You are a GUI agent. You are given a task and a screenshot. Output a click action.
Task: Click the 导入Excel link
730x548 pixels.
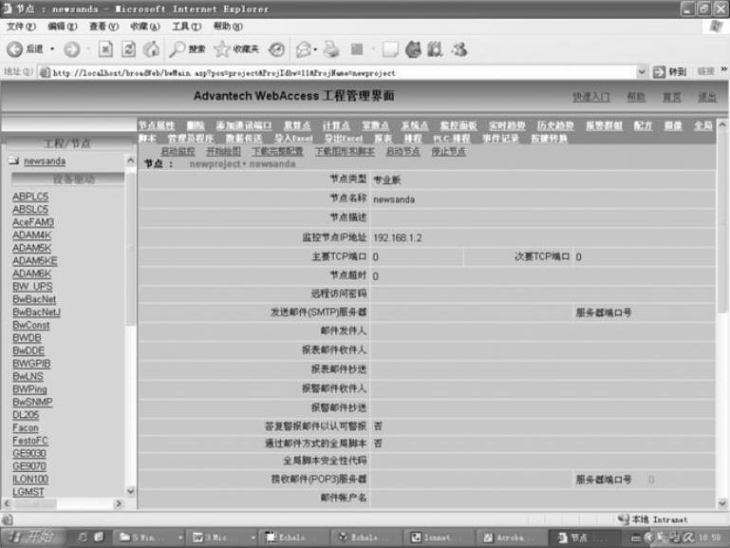(x=293, y=139)
